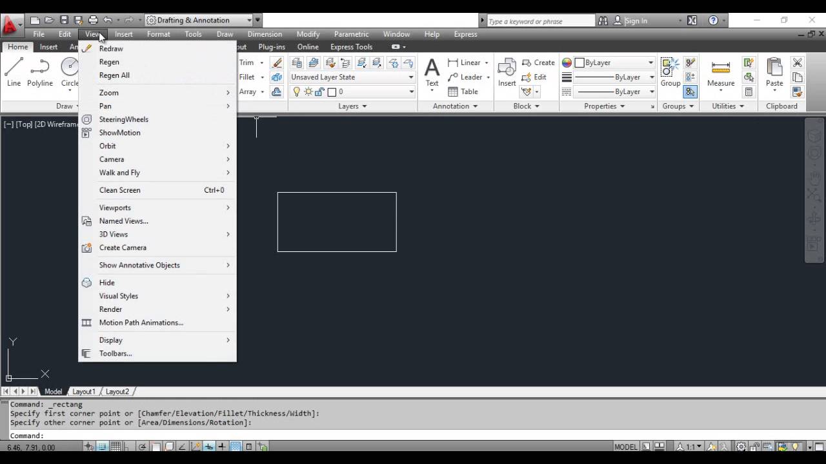Toggle layer 0 lightbulb on/off
Image resolution: width=826 pixels, height=464 pixels.
point(297,92)
